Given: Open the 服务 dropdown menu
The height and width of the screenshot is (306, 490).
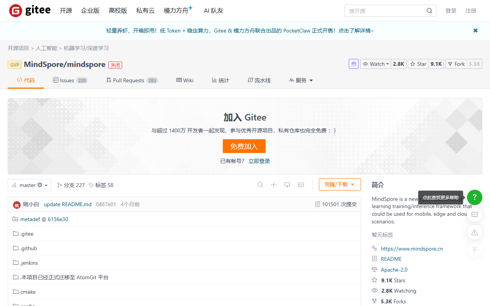Looking at the screenshot, I should pyautogui.click(x=301, y=80).
